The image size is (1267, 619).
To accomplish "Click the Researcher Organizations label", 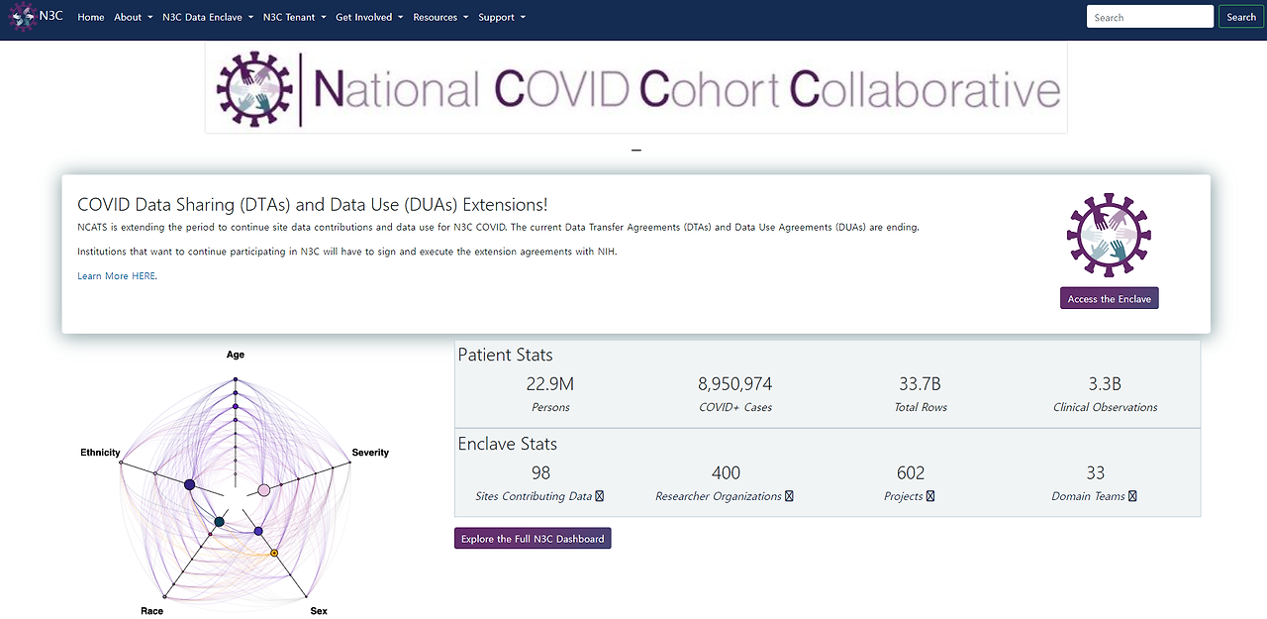I will pyautogui.click(x=719, y=496).
